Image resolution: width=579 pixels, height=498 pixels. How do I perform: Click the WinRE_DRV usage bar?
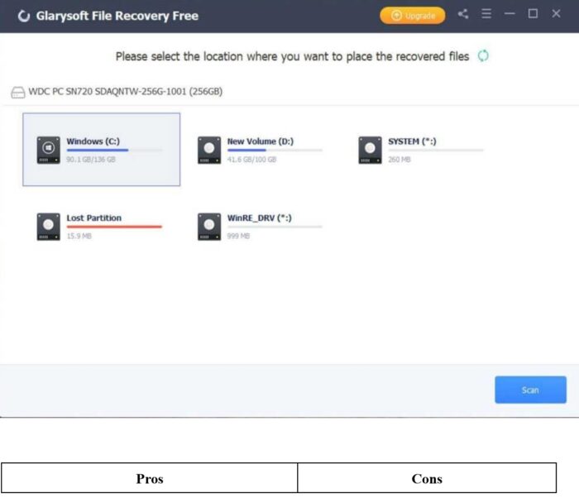pyautogui.click(x=275, y=227)
